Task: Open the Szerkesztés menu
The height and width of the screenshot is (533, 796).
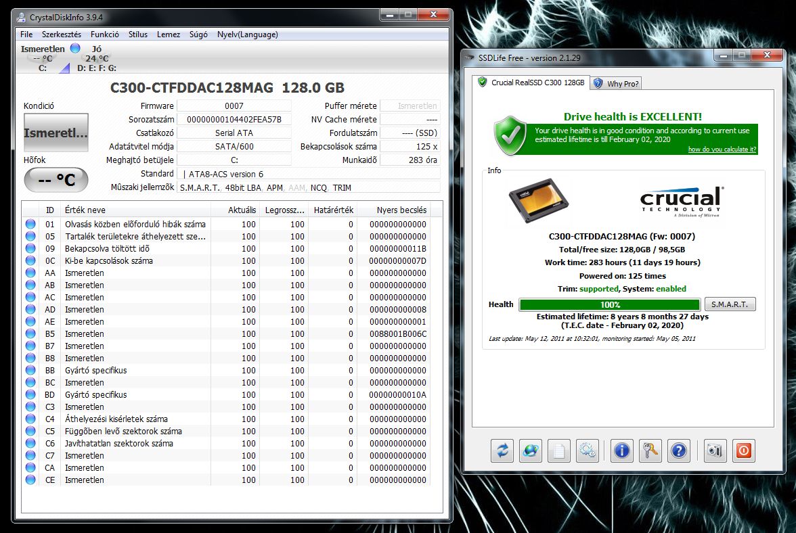Action: point(62,34)
